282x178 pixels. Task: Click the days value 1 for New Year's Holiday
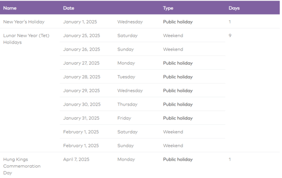pos(229,22)
